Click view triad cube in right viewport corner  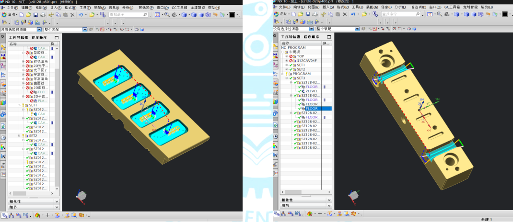pos(354,195)
